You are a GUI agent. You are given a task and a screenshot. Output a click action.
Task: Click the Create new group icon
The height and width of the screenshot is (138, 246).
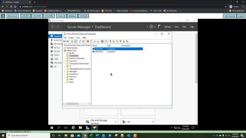(114, 41)
